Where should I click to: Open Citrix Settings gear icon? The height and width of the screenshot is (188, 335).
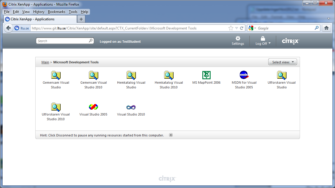point(238,38)
